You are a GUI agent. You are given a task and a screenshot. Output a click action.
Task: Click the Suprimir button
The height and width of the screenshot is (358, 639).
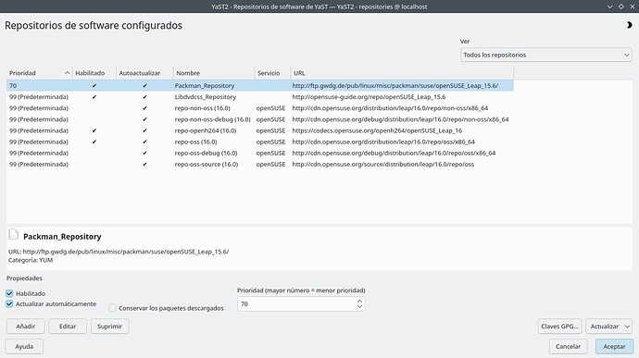(x=109, y=327)
